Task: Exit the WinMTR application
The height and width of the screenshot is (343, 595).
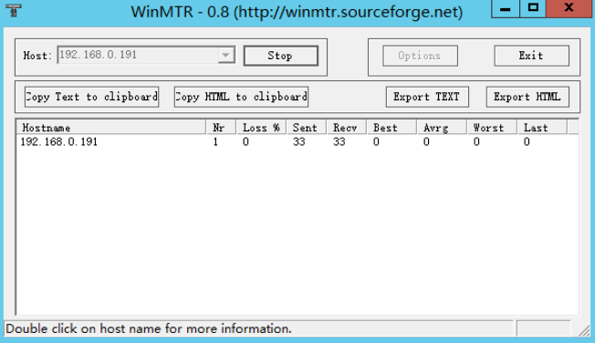Action: click(531, 56)
